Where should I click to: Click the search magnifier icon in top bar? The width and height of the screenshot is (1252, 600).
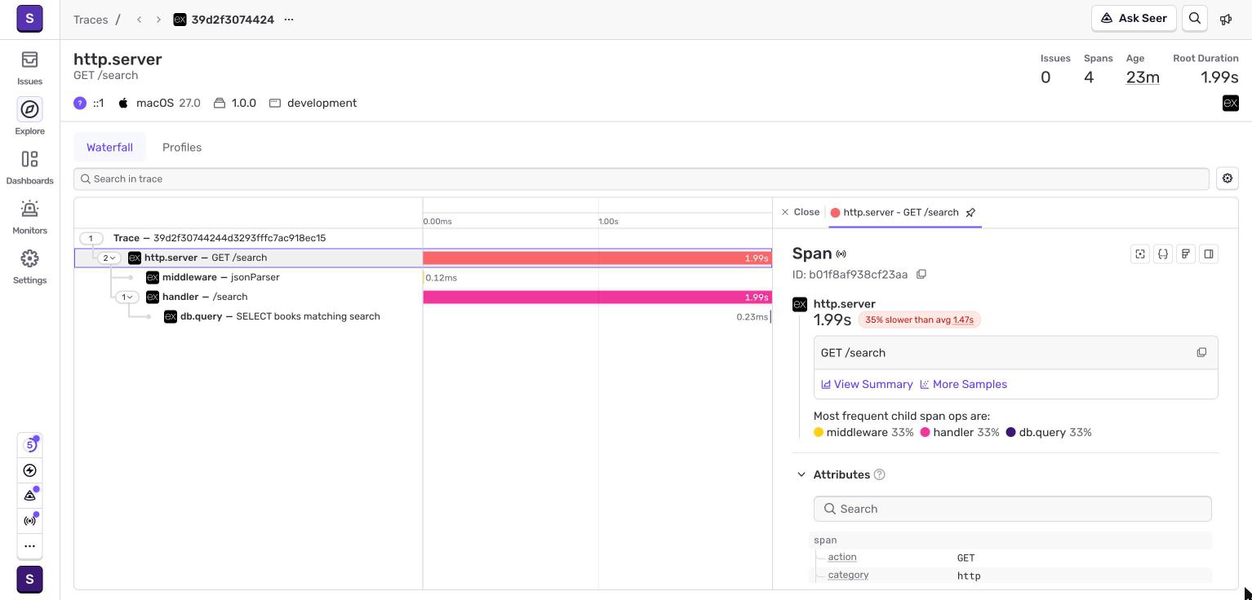click(1195, 19)
